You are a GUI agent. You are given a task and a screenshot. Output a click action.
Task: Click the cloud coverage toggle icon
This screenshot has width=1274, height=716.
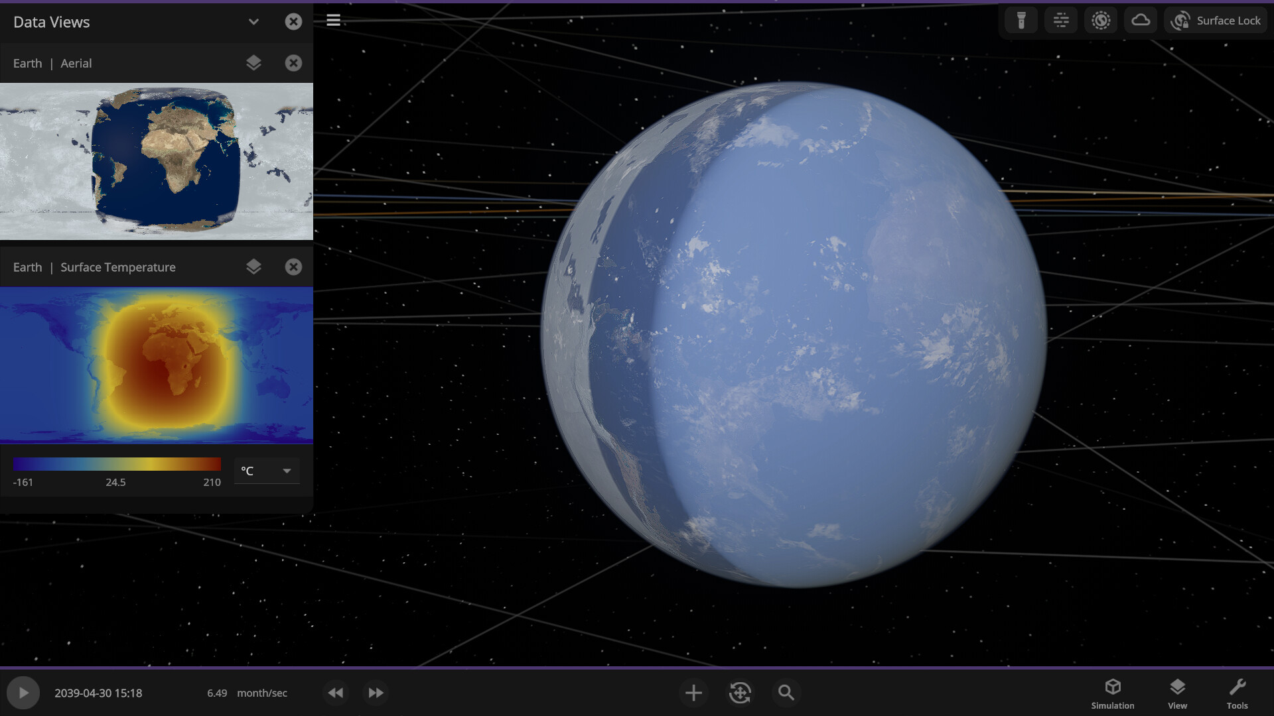1140,20
